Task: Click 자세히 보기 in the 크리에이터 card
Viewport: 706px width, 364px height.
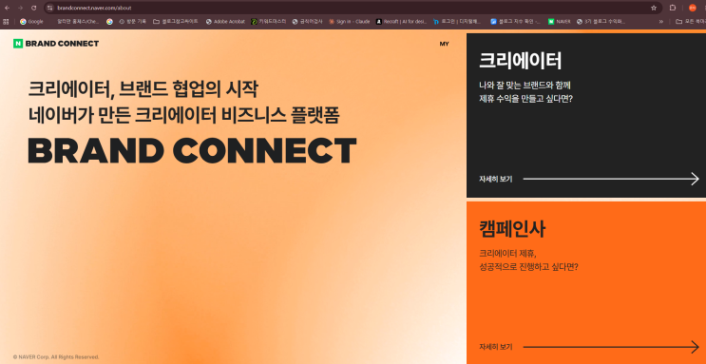Action: coord(495,179)
